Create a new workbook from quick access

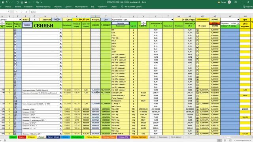pyautogui.click(x=17, y=2)
